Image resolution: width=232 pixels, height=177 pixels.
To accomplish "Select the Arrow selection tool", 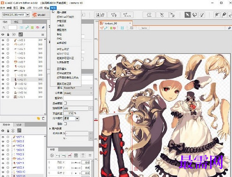I will pos(187,15).
